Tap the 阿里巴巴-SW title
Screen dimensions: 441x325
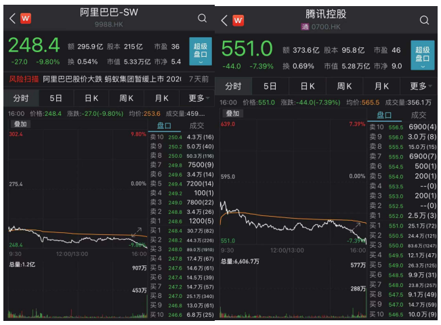click(x=109, y=12)
